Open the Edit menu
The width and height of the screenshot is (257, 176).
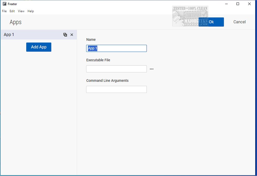12,11
